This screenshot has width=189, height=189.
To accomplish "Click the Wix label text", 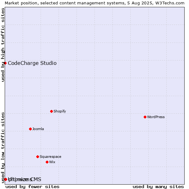I will tap(52, 162).
